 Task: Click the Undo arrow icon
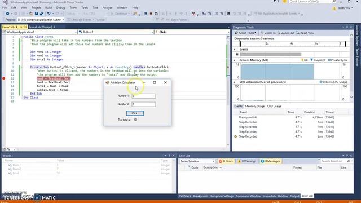(49, 14)
